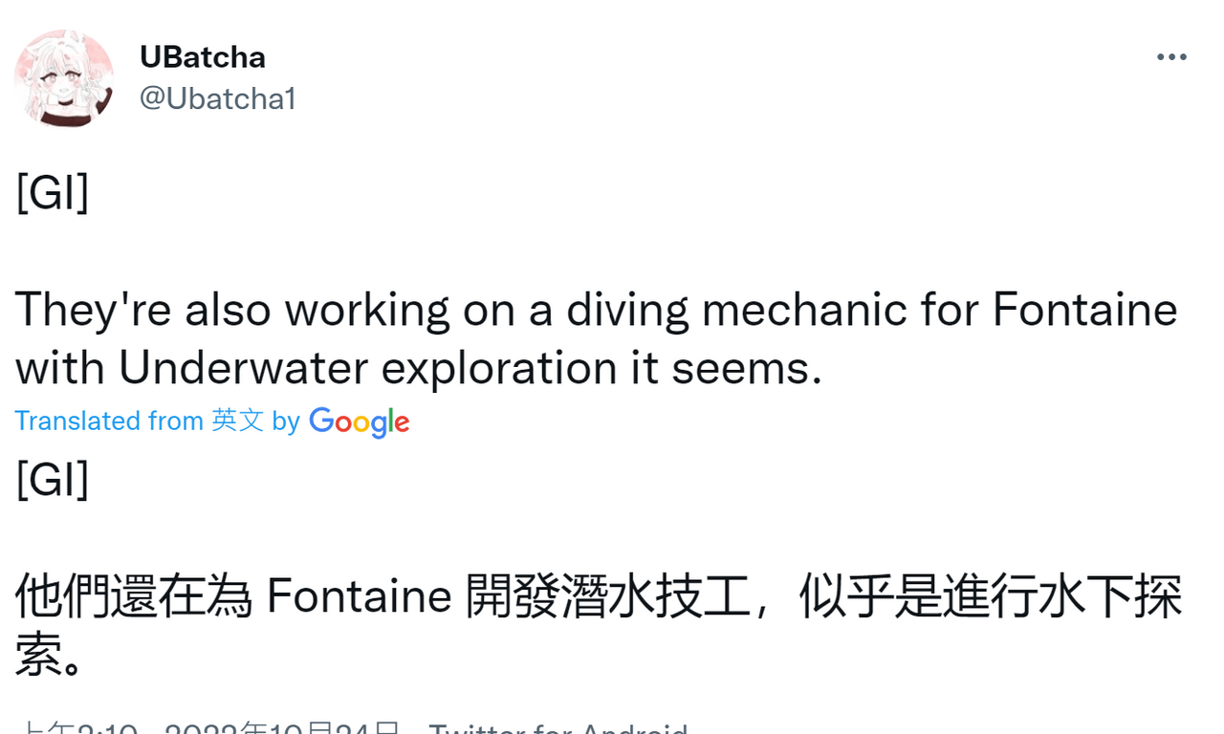Select the 英文 source language label
1224x734 pixels.
[237, 421]
